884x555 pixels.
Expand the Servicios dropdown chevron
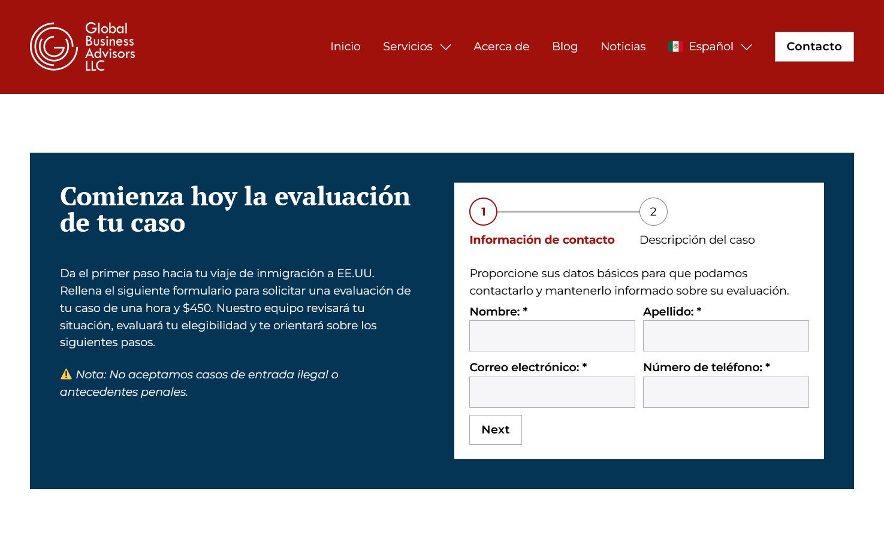point(446,47)
